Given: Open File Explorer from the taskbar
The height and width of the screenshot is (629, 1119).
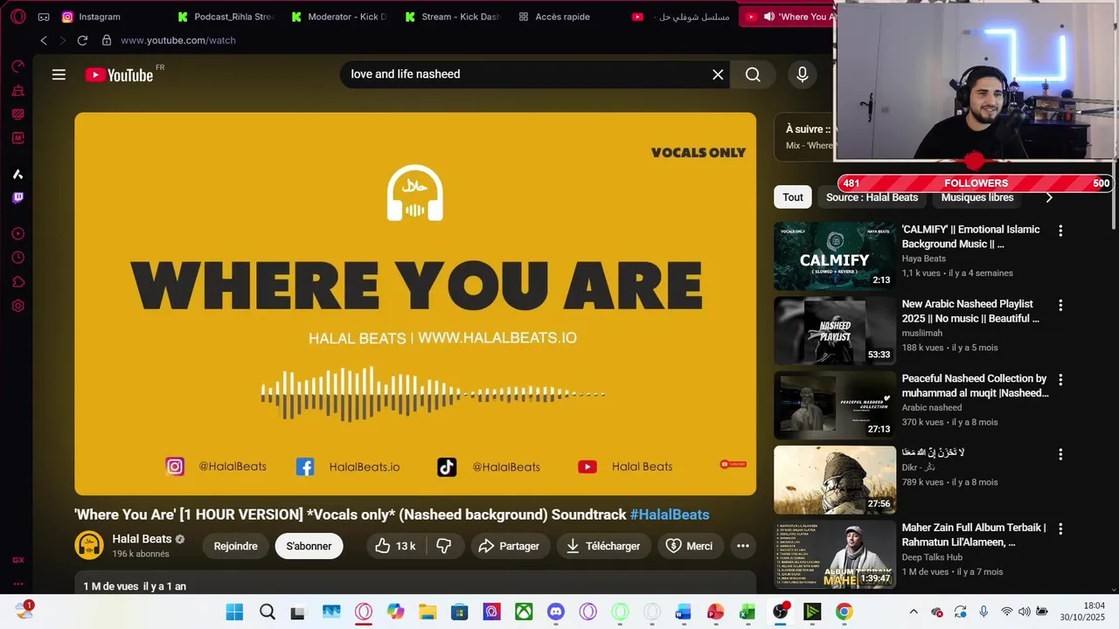Looking at the screenshot, I should tap(427, 612).
